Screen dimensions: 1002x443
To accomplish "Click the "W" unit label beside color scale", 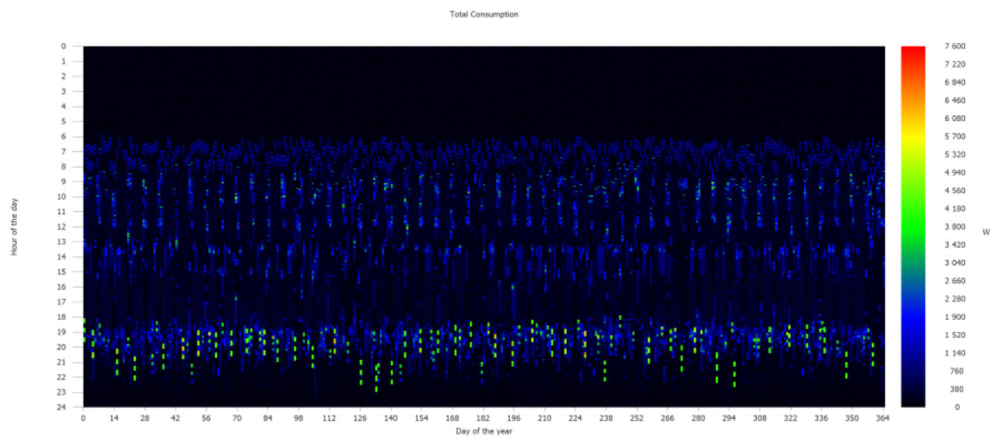I will pyautogui.click(x=986, y=232).
